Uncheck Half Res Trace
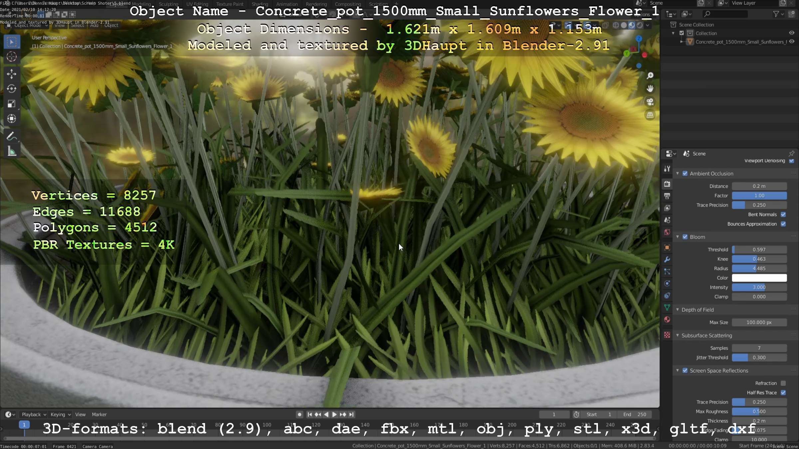 [783, 392]
